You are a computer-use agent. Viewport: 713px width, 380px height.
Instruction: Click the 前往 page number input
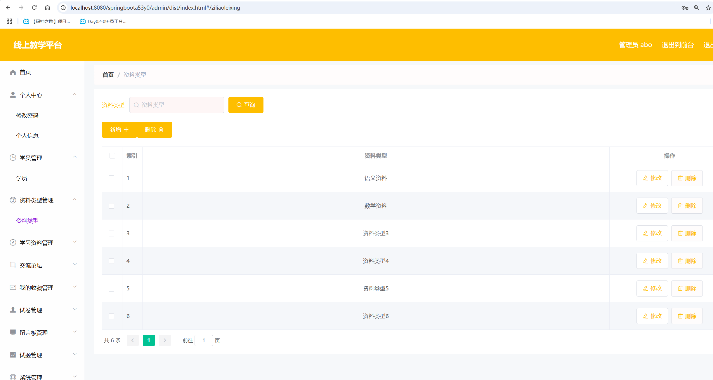pos(204,340)
